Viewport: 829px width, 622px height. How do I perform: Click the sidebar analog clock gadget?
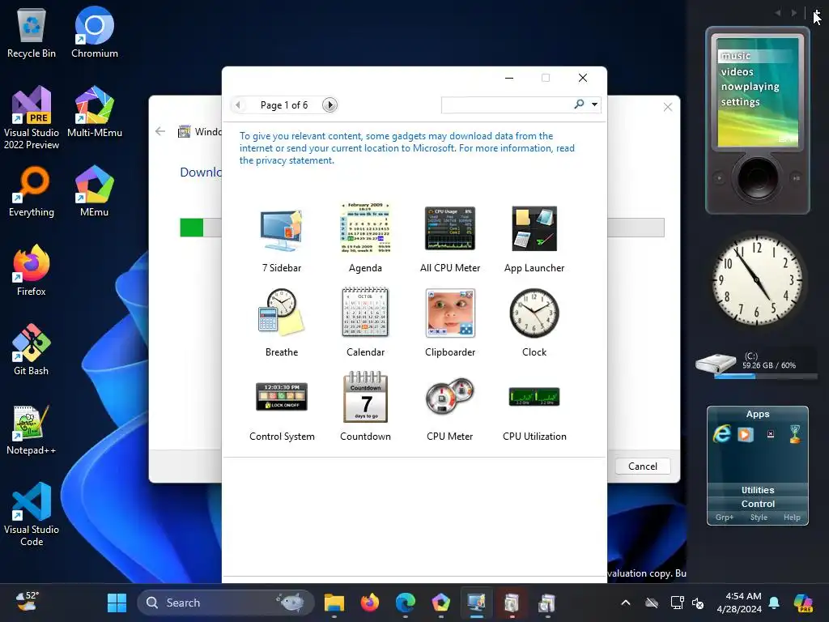[757, 279]
